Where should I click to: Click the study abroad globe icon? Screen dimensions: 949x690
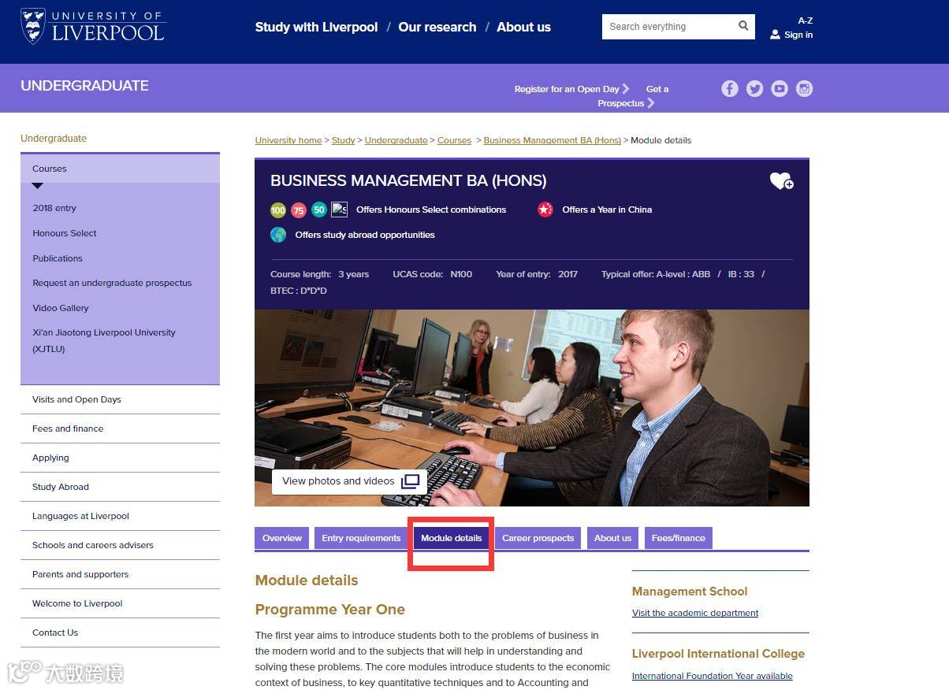coord(278,235)
